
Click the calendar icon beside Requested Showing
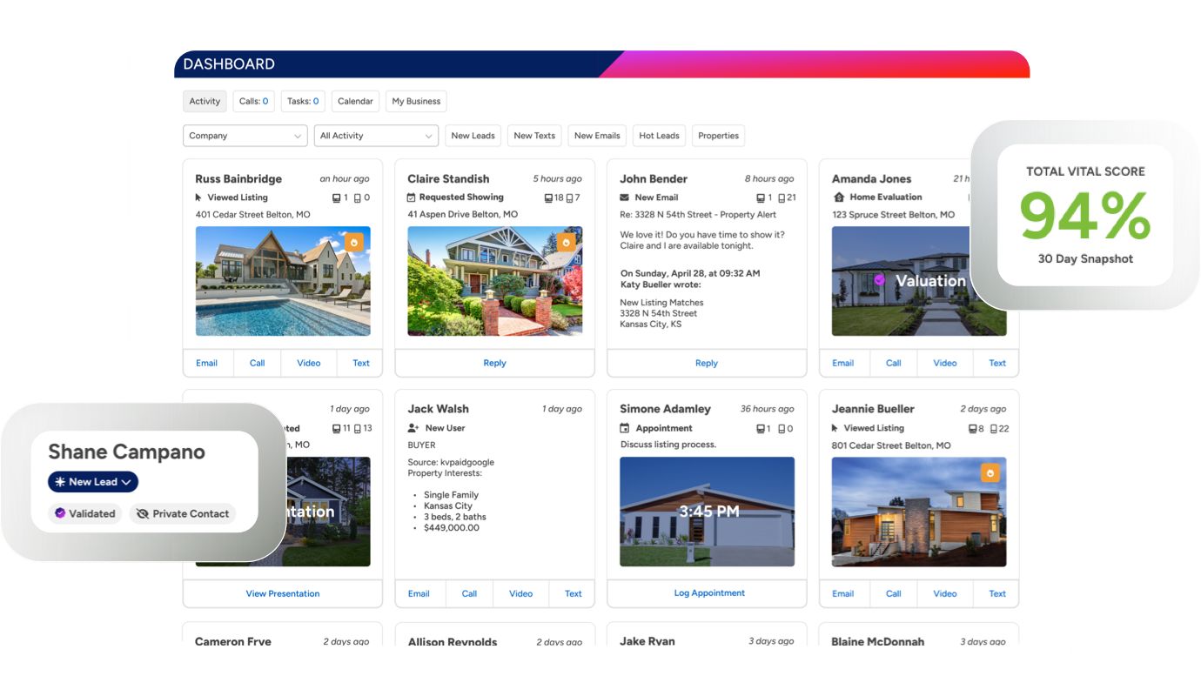[x=412, y=197]
